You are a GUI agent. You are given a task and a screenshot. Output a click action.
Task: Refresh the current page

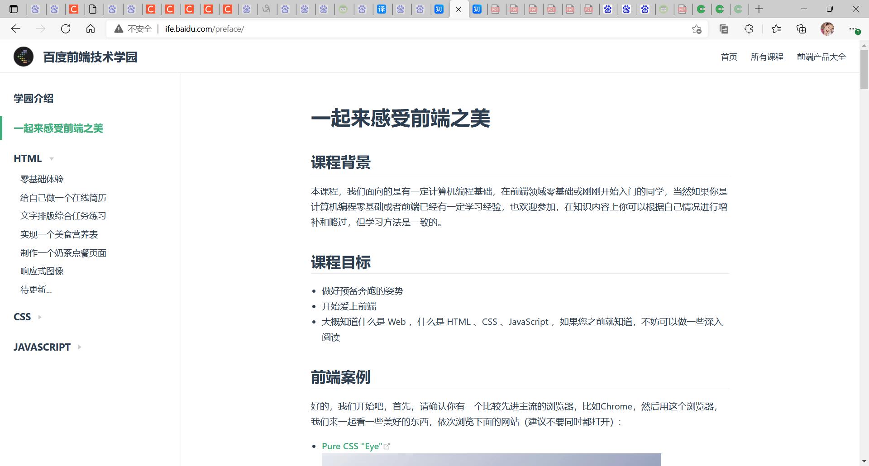[x=66, y=29]
